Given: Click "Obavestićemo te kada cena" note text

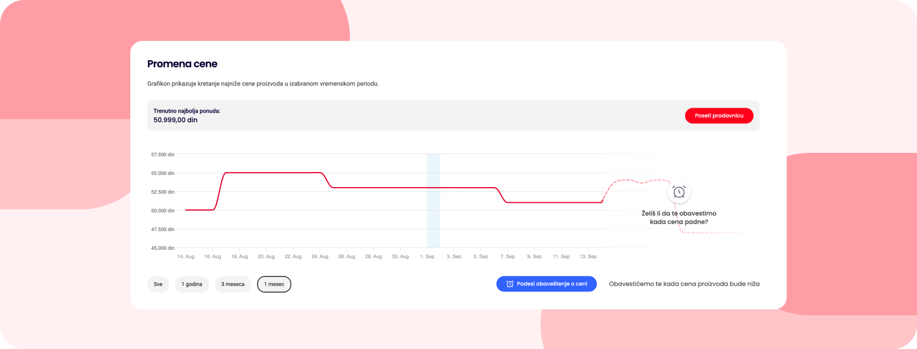Looking at the screenshot, I should 684,284.
